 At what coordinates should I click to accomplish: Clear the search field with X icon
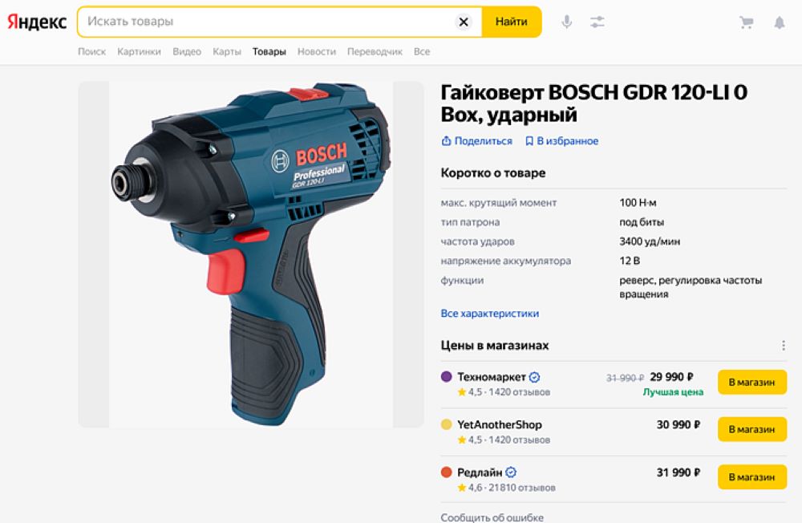click(x=464, y=22)
